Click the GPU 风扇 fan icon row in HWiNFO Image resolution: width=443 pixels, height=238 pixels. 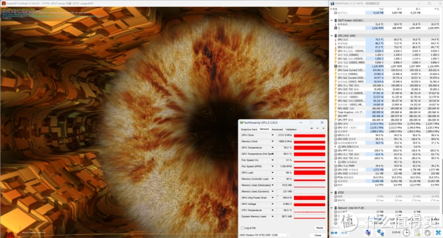336,66
